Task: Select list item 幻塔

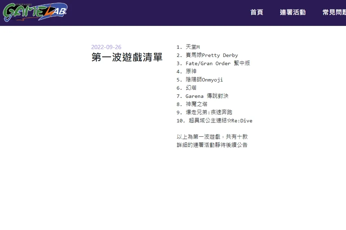Action: coord(191,88)
